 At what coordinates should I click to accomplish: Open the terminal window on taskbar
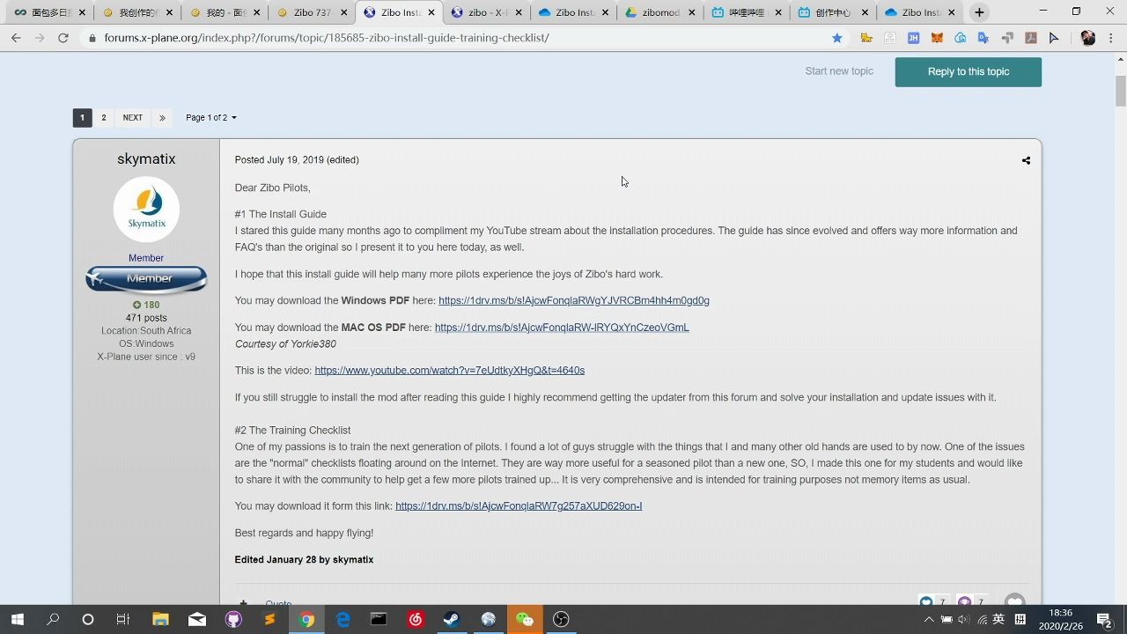[379, 619]
